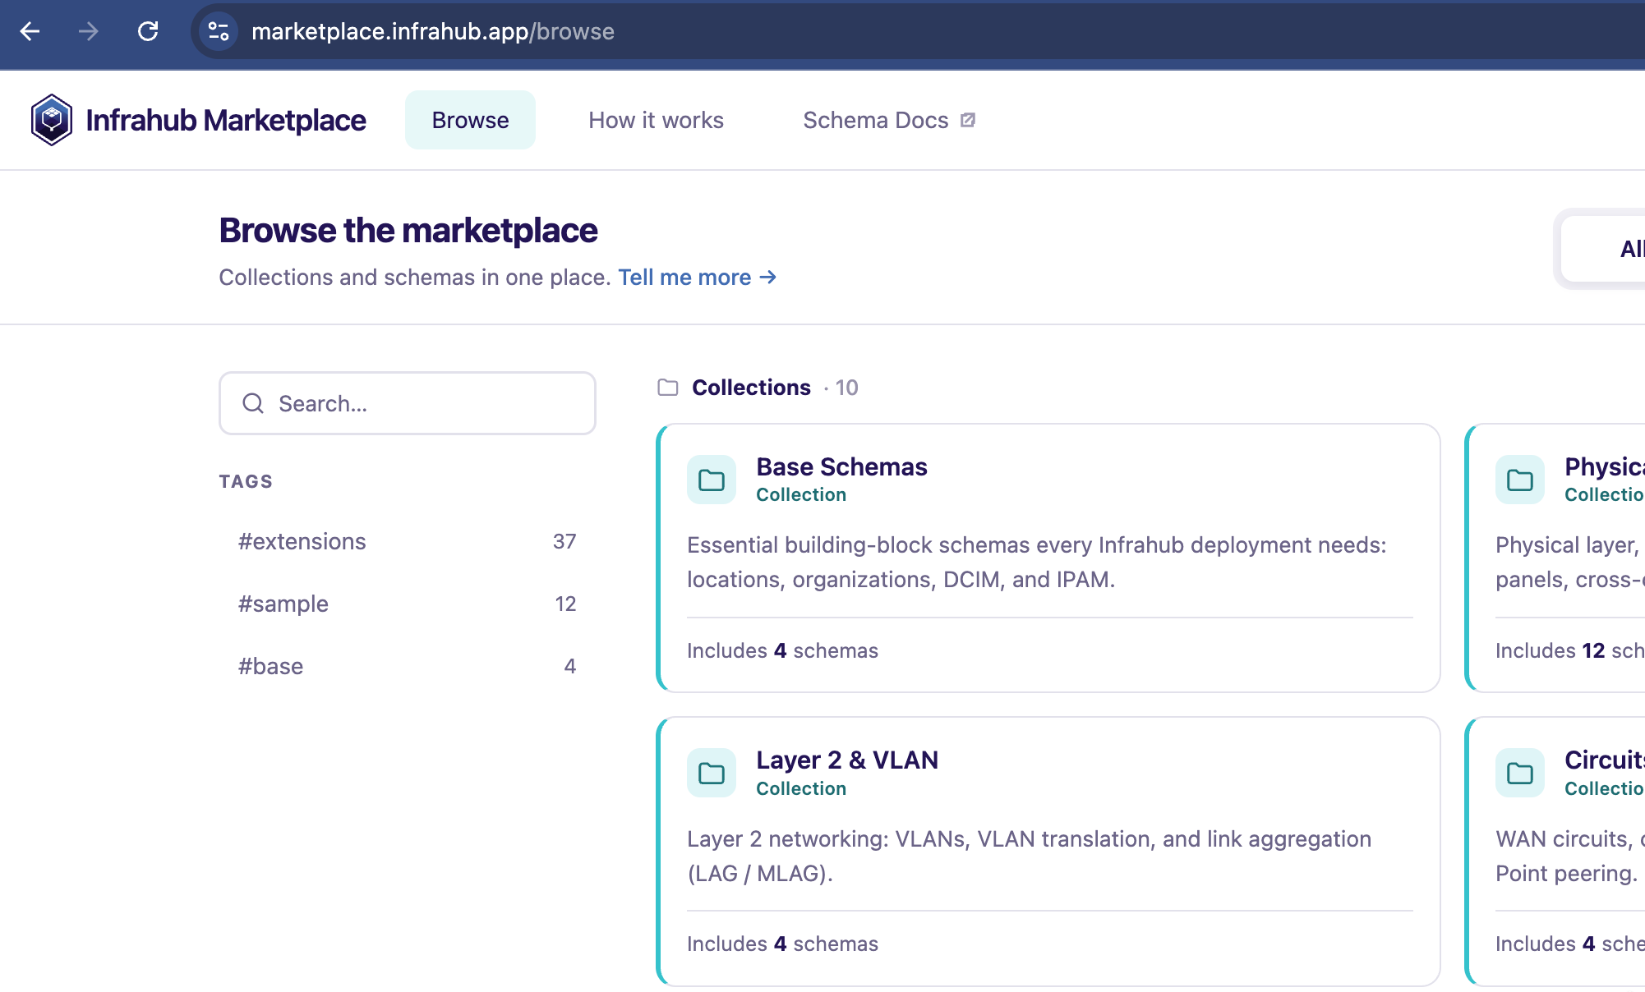Viewport: 1645px width, 992px height.
Task: Focus the Search input field
Action: (408, 403)
